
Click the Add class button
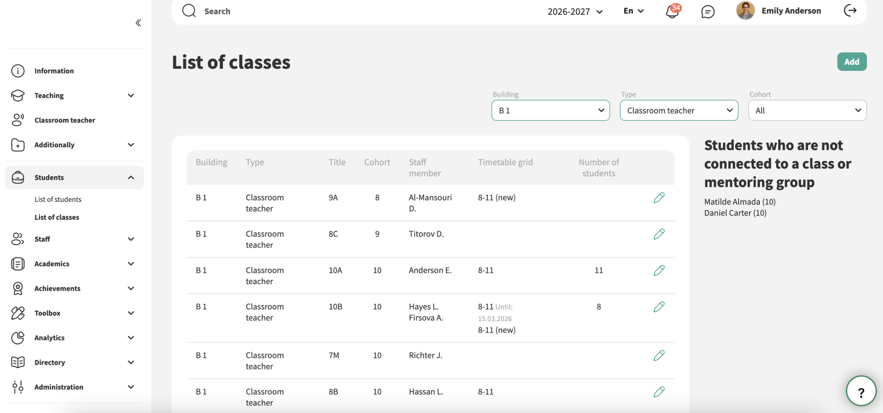click(852, 62)
